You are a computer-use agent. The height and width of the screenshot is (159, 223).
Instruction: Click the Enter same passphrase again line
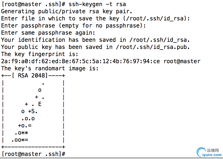(x=48, y=33)
